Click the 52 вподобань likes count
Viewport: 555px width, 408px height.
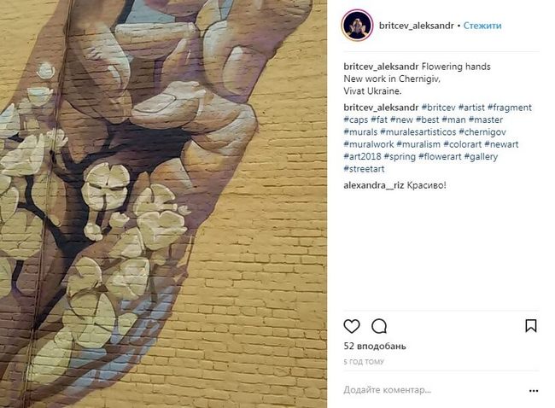[x=375, y=346]
